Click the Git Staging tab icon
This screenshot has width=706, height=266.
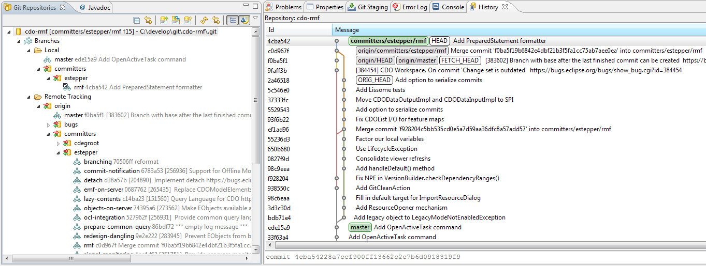[x=352, y=7]
